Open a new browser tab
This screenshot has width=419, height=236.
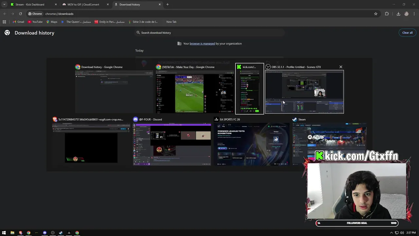[168, 5]
